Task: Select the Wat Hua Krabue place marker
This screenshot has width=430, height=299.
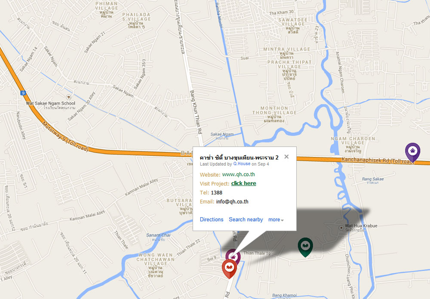Action: click(x=341, y=228)
